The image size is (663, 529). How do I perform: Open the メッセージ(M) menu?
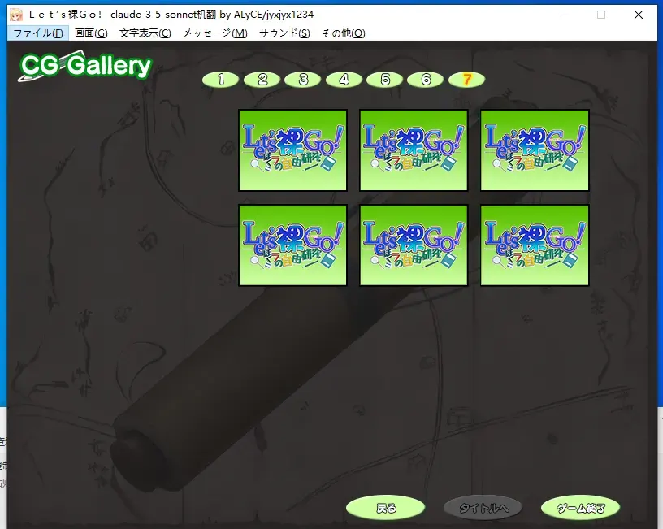[215, 33]
